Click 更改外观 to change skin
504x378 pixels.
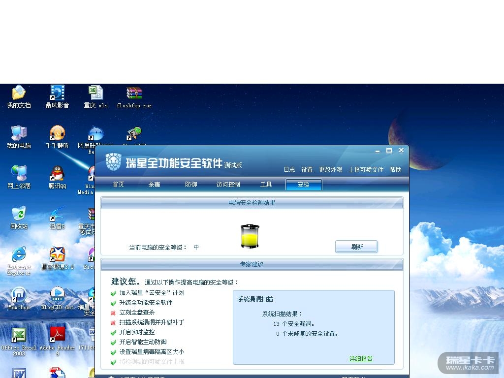(330, 169)
